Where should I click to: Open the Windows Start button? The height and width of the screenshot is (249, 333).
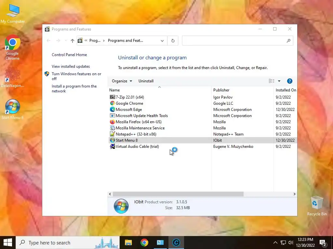pyautogui.click(x=8, y=243)
